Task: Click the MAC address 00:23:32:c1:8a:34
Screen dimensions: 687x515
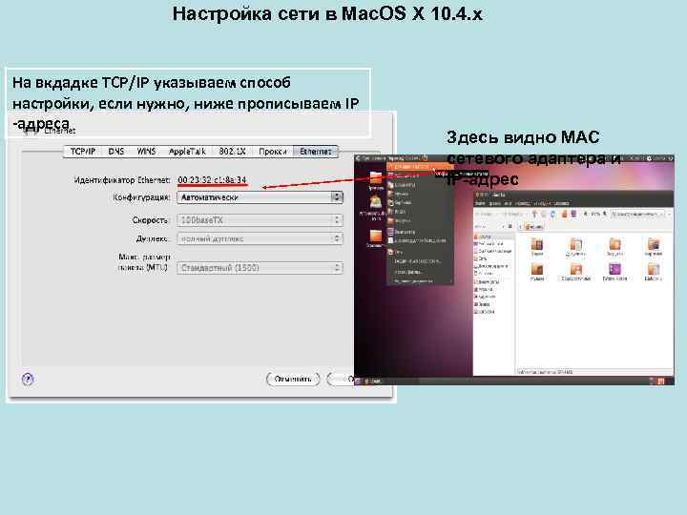Action: (x=212, y=180)
